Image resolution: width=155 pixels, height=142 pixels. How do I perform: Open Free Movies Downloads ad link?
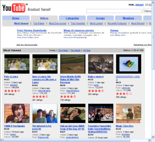32,30
